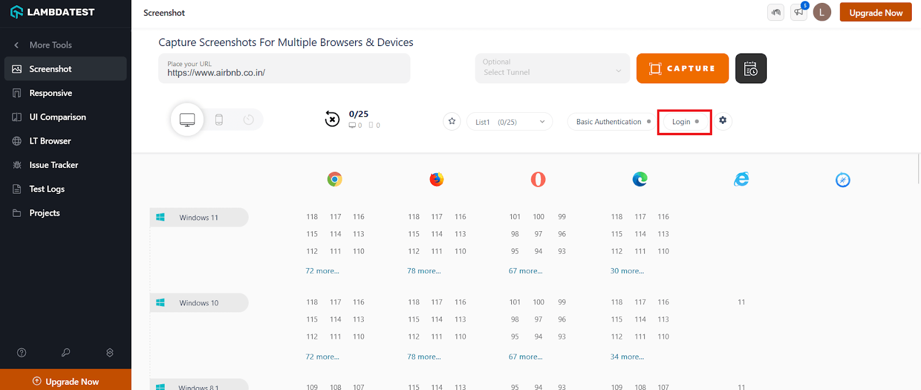921x390 pixels.
Task: Open the announcements megaphone icon
Action: tap(798, 12)
